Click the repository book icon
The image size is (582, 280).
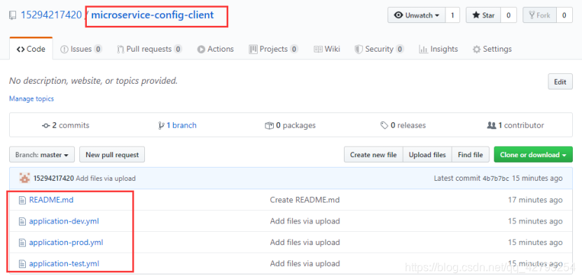pyautogui.click(x=13, y=15)
